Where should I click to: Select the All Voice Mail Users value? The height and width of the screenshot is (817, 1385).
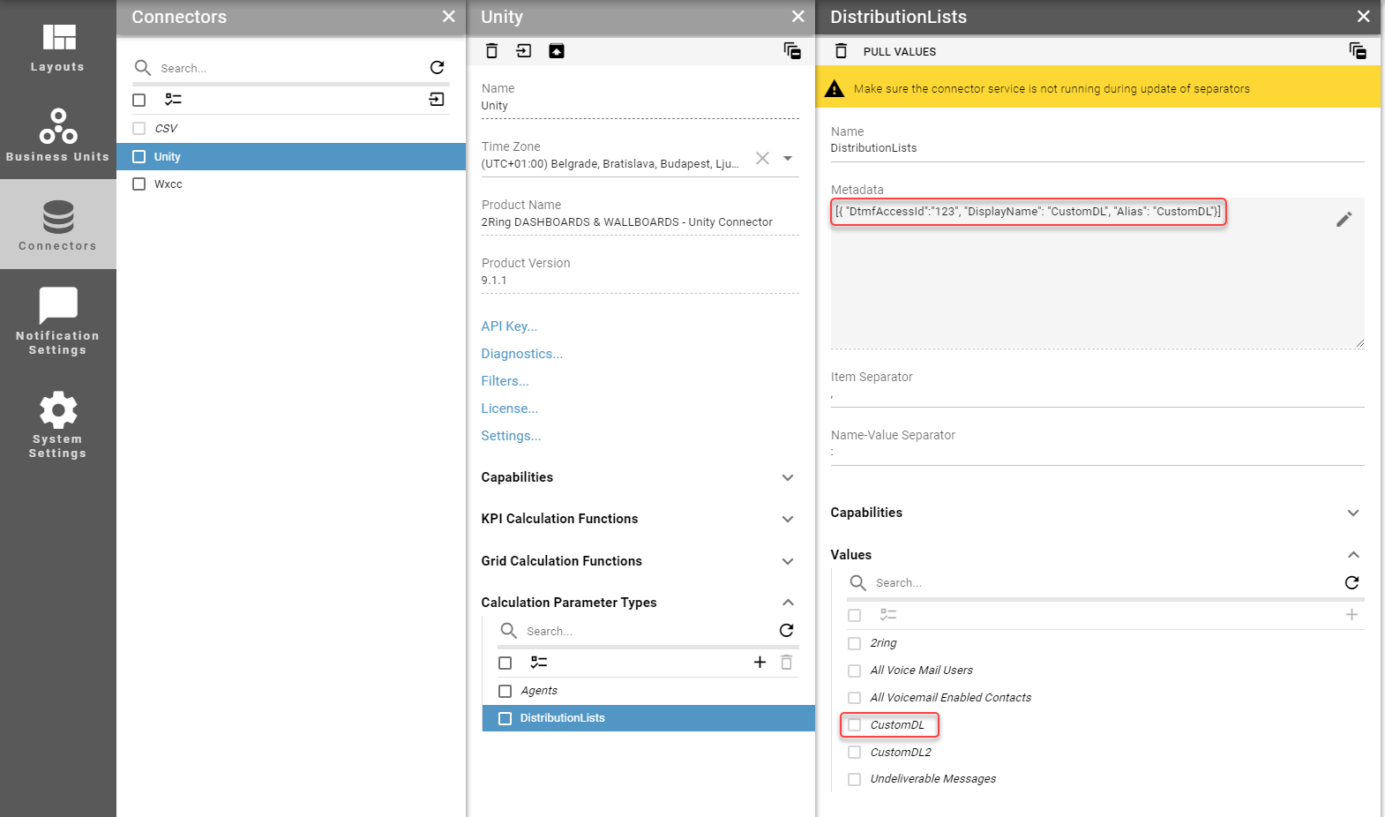click(922, 671)
